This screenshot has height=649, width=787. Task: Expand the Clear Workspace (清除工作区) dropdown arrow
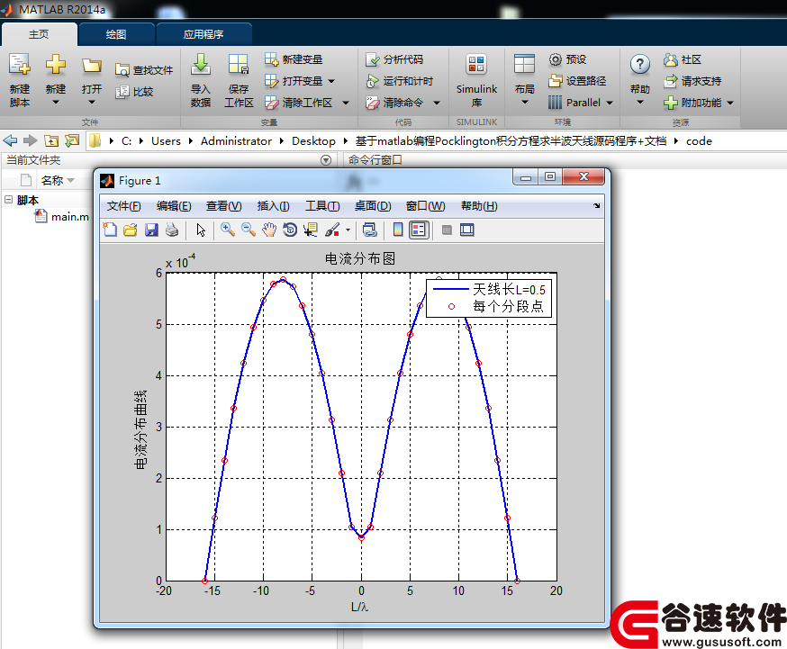pyautogui.click(x=345, y=103)
